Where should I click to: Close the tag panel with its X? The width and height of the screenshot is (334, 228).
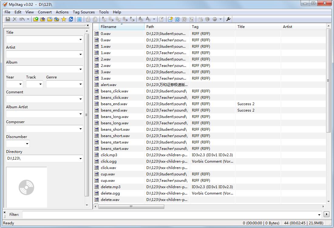(87, 25)
